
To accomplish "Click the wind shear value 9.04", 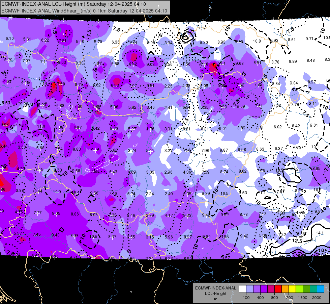I will [x=294, y=83].
